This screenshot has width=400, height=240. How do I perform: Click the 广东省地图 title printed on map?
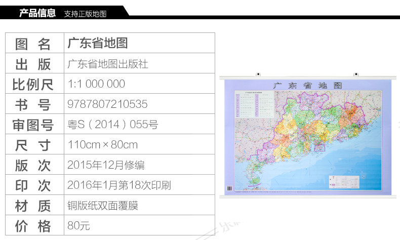(x=307, y=85)
